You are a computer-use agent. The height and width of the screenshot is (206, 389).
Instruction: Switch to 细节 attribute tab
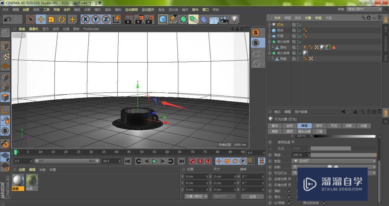pos(319,126)
